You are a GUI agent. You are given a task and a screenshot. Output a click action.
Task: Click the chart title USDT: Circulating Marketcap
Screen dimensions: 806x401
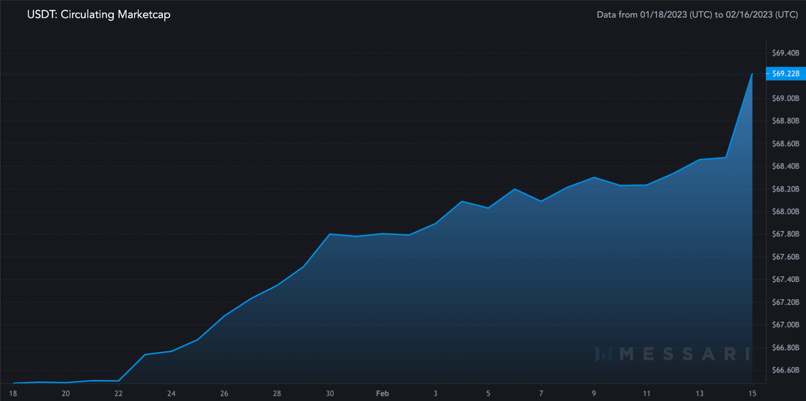98,15
